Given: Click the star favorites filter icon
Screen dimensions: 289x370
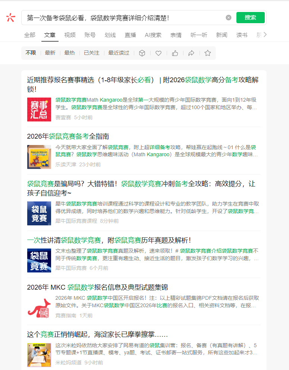Looking at the screenshot, I should [x=208, y=53].
